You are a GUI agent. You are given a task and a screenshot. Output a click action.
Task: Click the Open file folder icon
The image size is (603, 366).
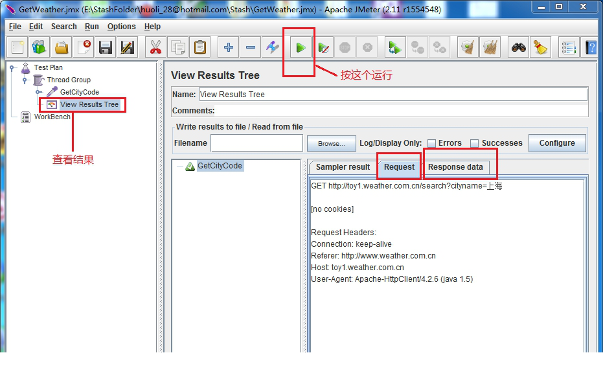(x=61, y=47)
